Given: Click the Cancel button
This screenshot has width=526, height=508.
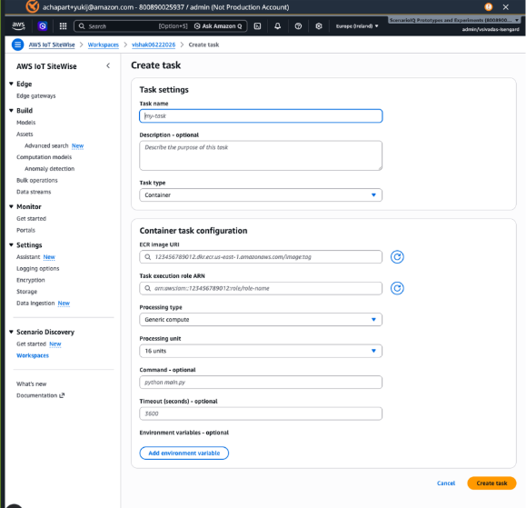Looking at the screenshot, I should [446, 483].
